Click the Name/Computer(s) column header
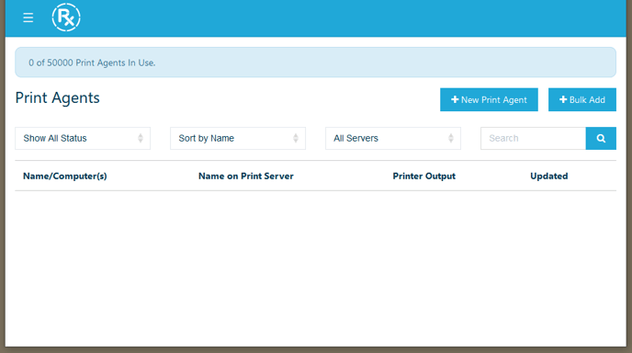The height and width of the screenshot is (353, 632). pos(65,176)
